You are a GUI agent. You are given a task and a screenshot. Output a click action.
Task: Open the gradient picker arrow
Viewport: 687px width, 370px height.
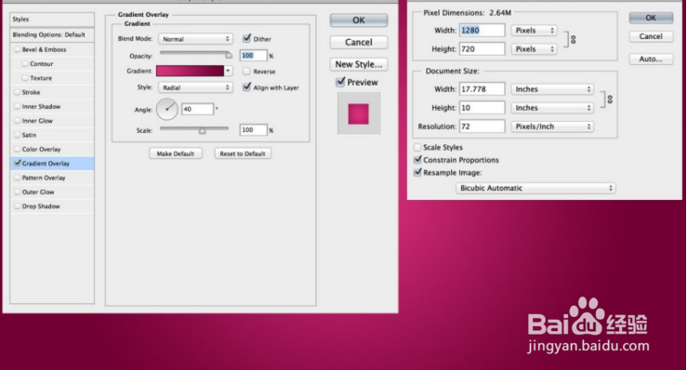tap(228, 71)
